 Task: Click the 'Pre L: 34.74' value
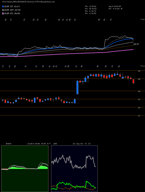click(x=91, y=11)
